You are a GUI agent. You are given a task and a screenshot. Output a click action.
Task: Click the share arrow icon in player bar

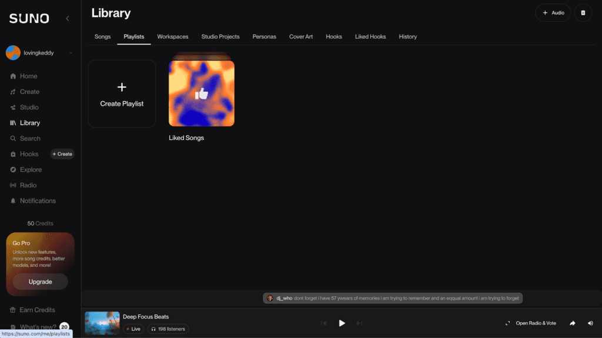click(x=572, y=323)
